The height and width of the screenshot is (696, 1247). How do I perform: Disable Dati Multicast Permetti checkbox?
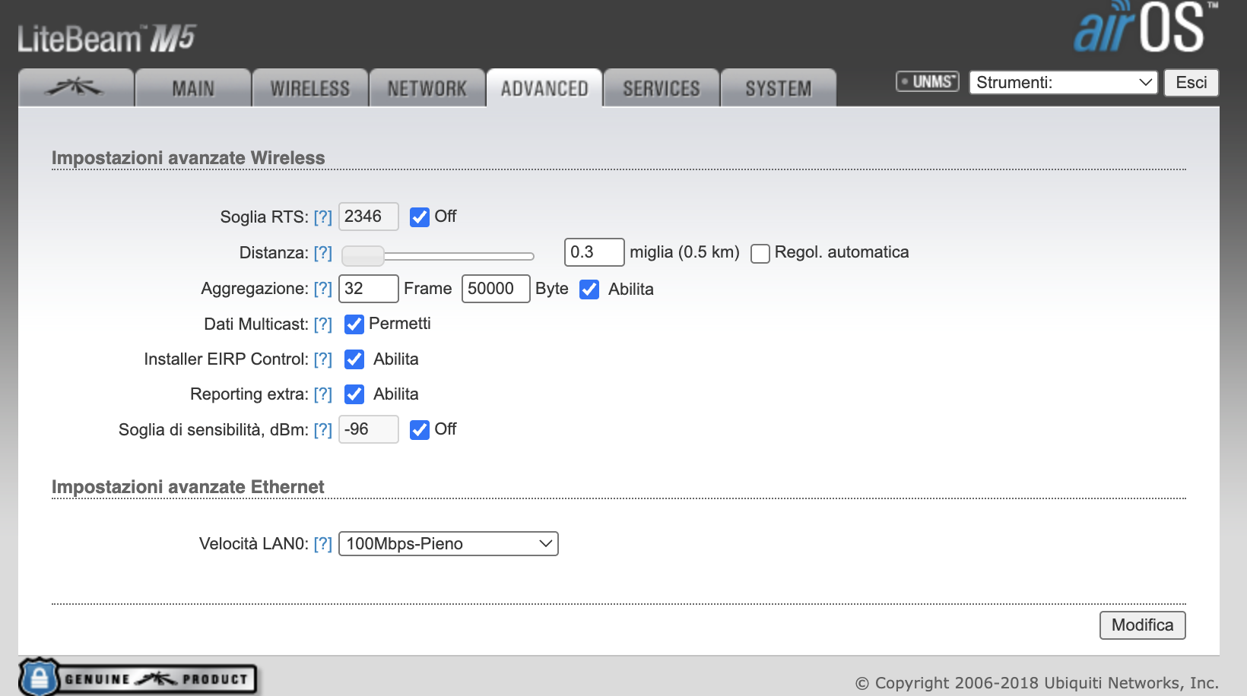point(354,324)
